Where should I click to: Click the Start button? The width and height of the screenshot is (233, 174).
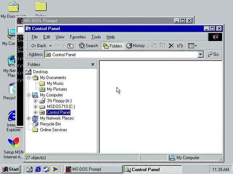click(x=11, y=169)
